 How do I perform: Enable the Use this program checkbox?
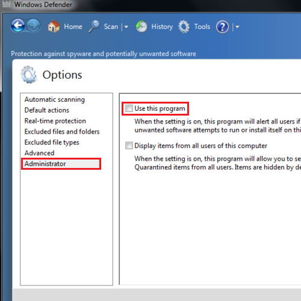(129, 108)
